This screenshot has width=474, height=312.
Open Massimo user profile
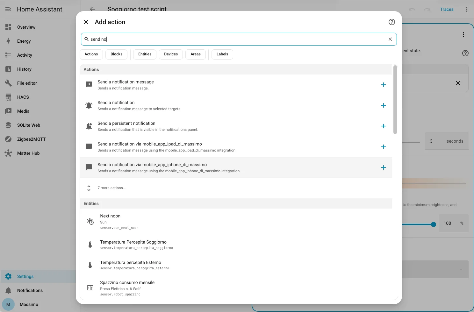click(38, 304)
